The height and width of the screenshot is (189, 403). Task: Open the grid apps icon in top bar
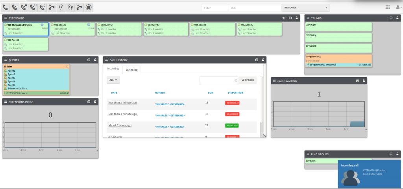click(x=388, y=7)
